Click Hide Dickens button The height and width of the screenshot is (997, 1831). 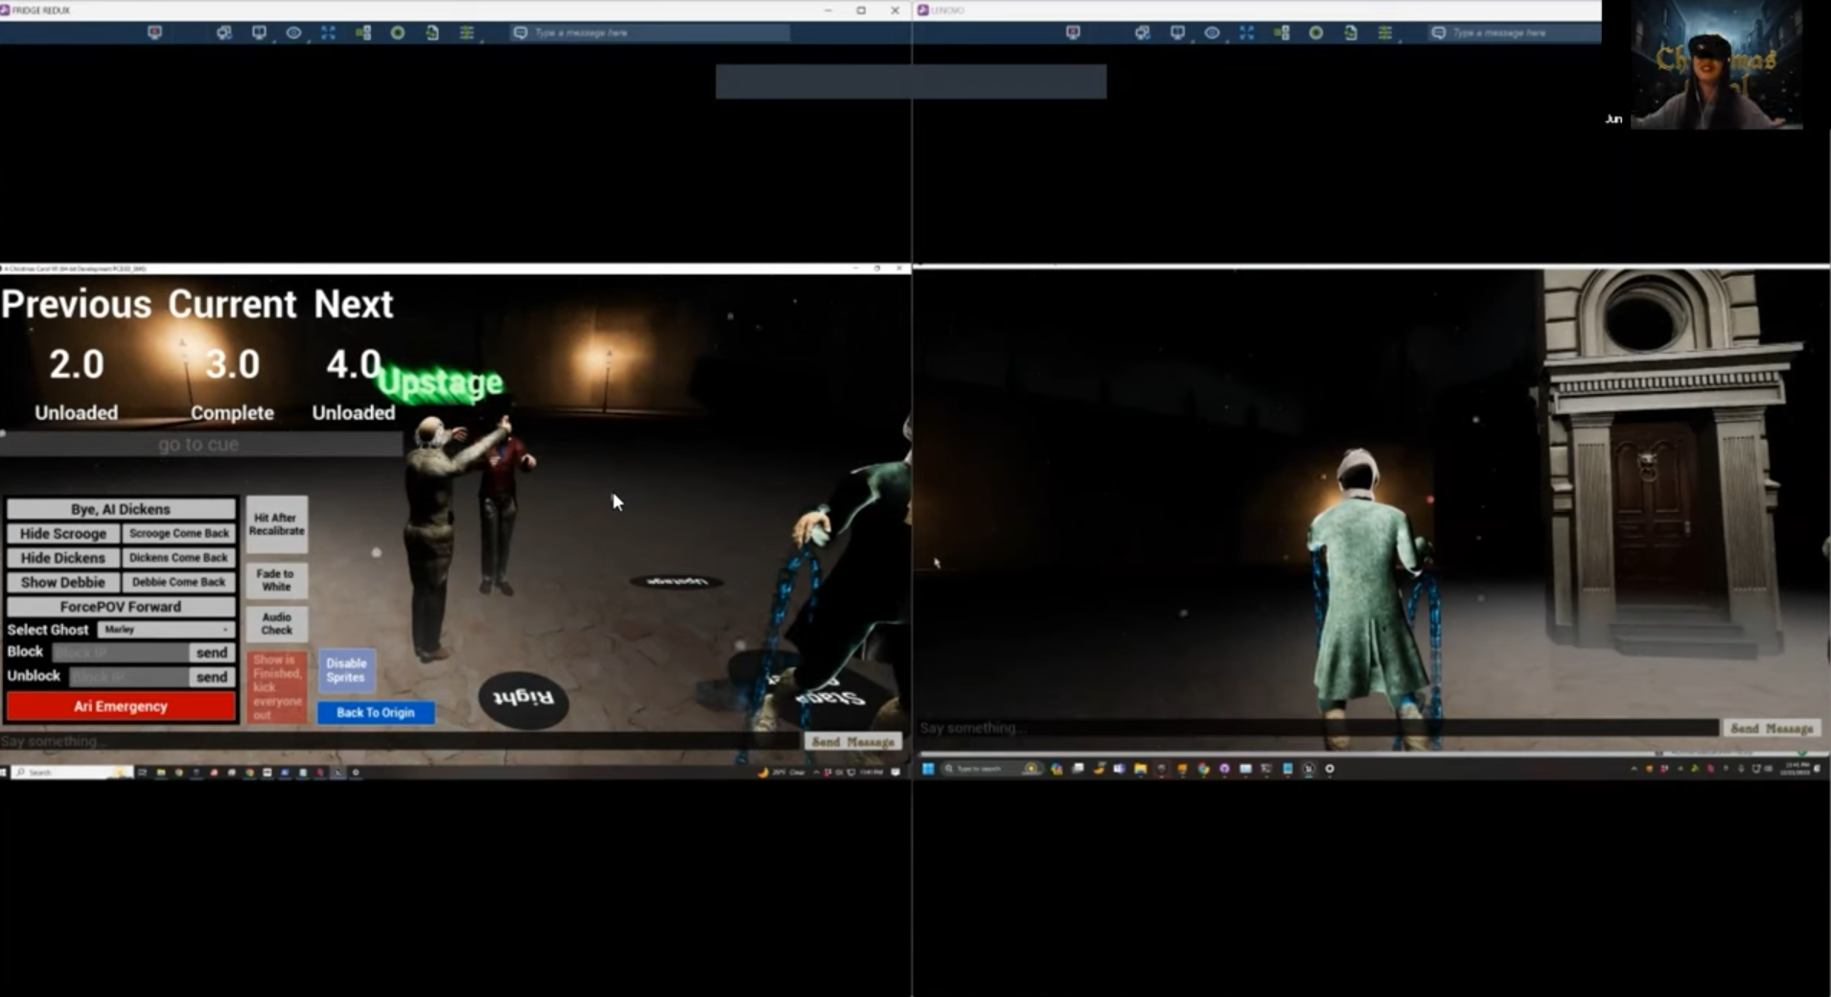click(x=63, y=557)
